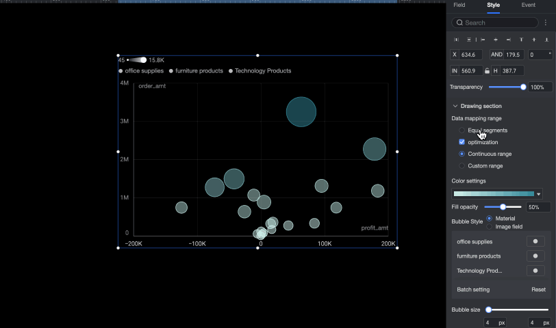The image size is (556, 328).
Task: Click the order_amt axis label
Action: click(x=152, y=86)
